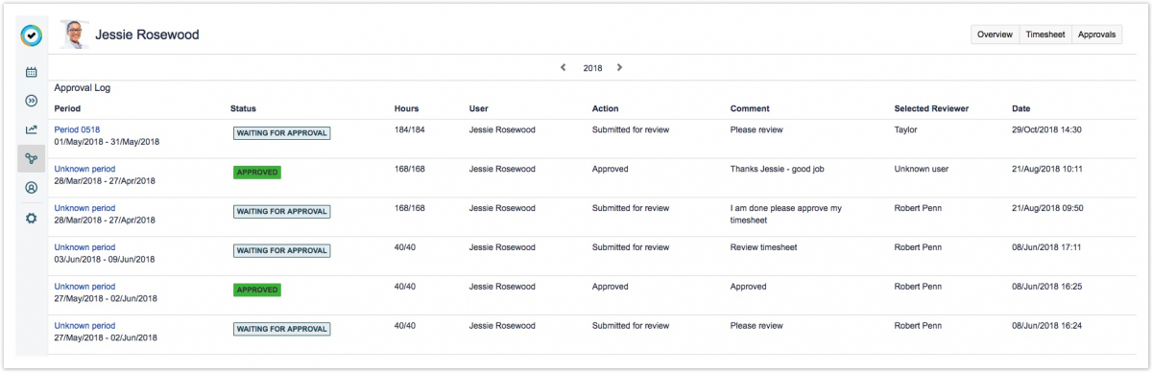Go to previous year chevron
Viewport: 1152px width, 372px height.
pyautogui.click(x=563, y=68)
